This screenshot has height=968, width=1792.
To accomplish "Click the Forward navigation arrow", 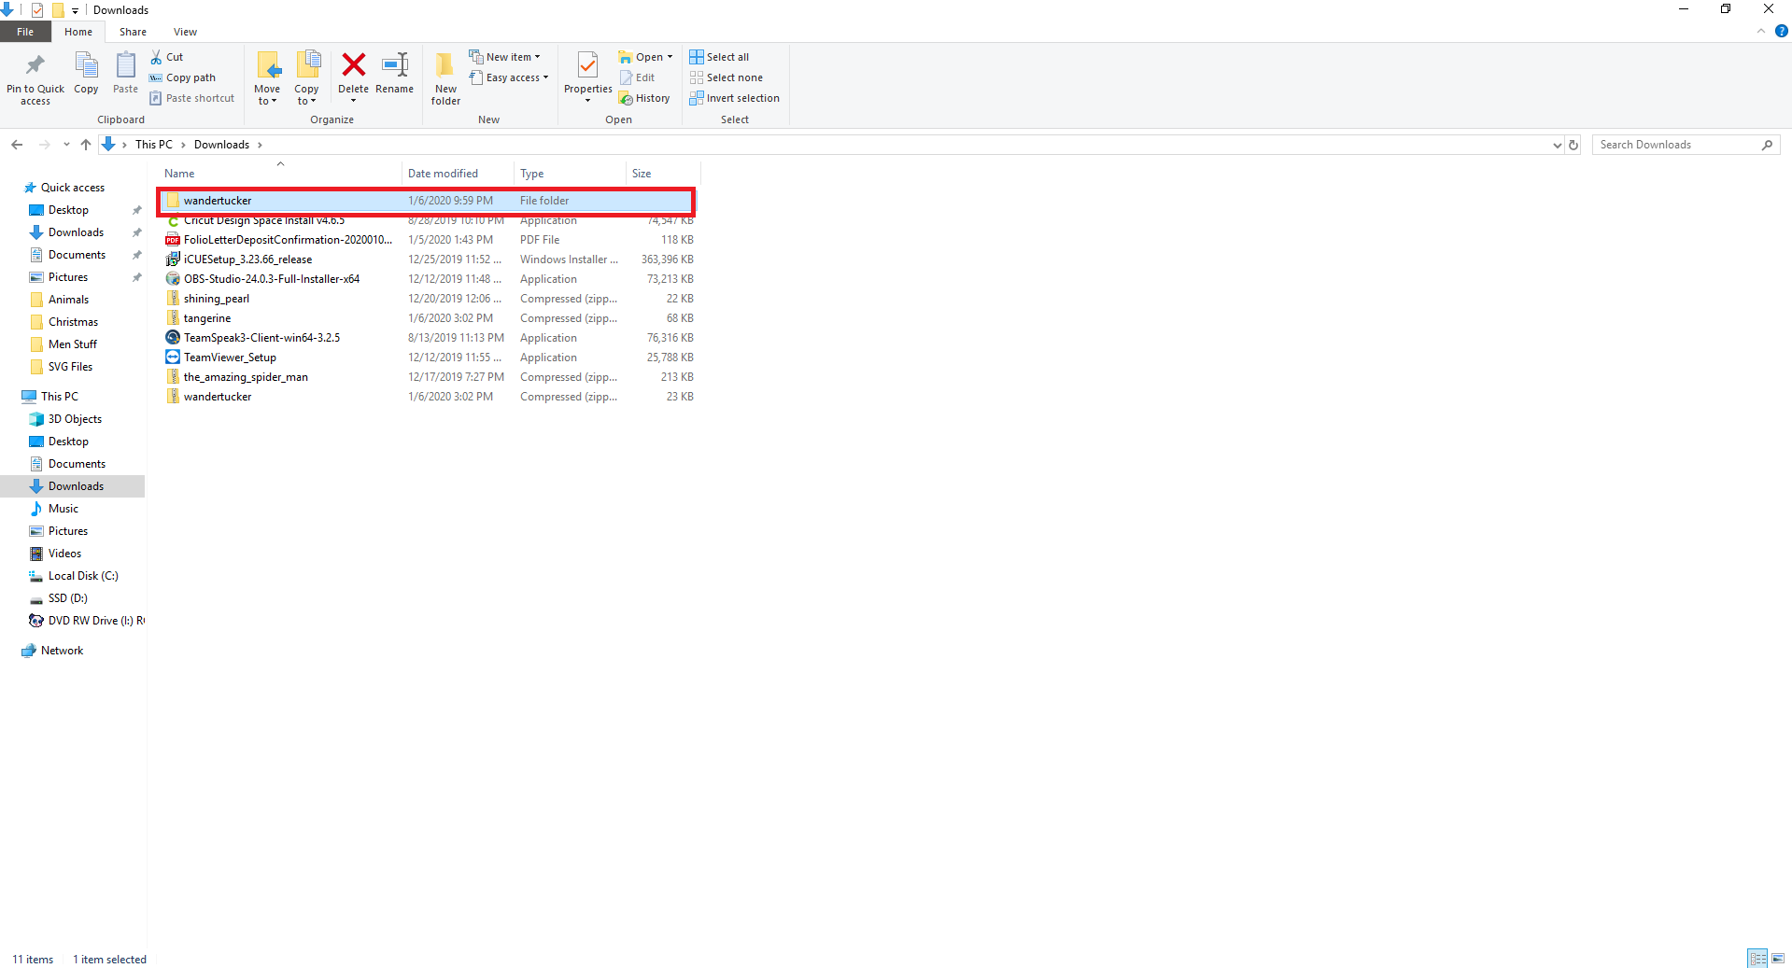I will tap(44, 145).
